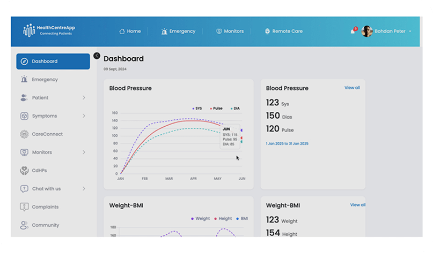Viewport: 433px width, 253px height.
Task: Expand the Patient submenu chevron
Action: (84, 98)
